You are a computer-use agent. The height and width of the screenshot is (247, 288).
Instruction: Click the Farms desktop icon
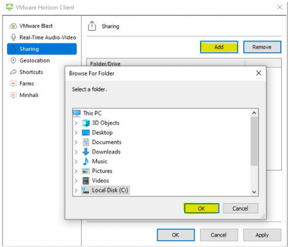(x=13, y=84)
